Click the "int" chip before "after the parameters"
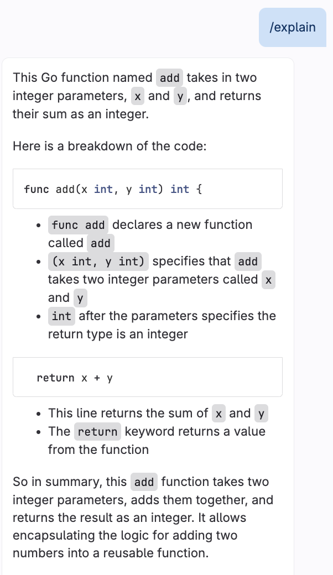 point(61,316)
